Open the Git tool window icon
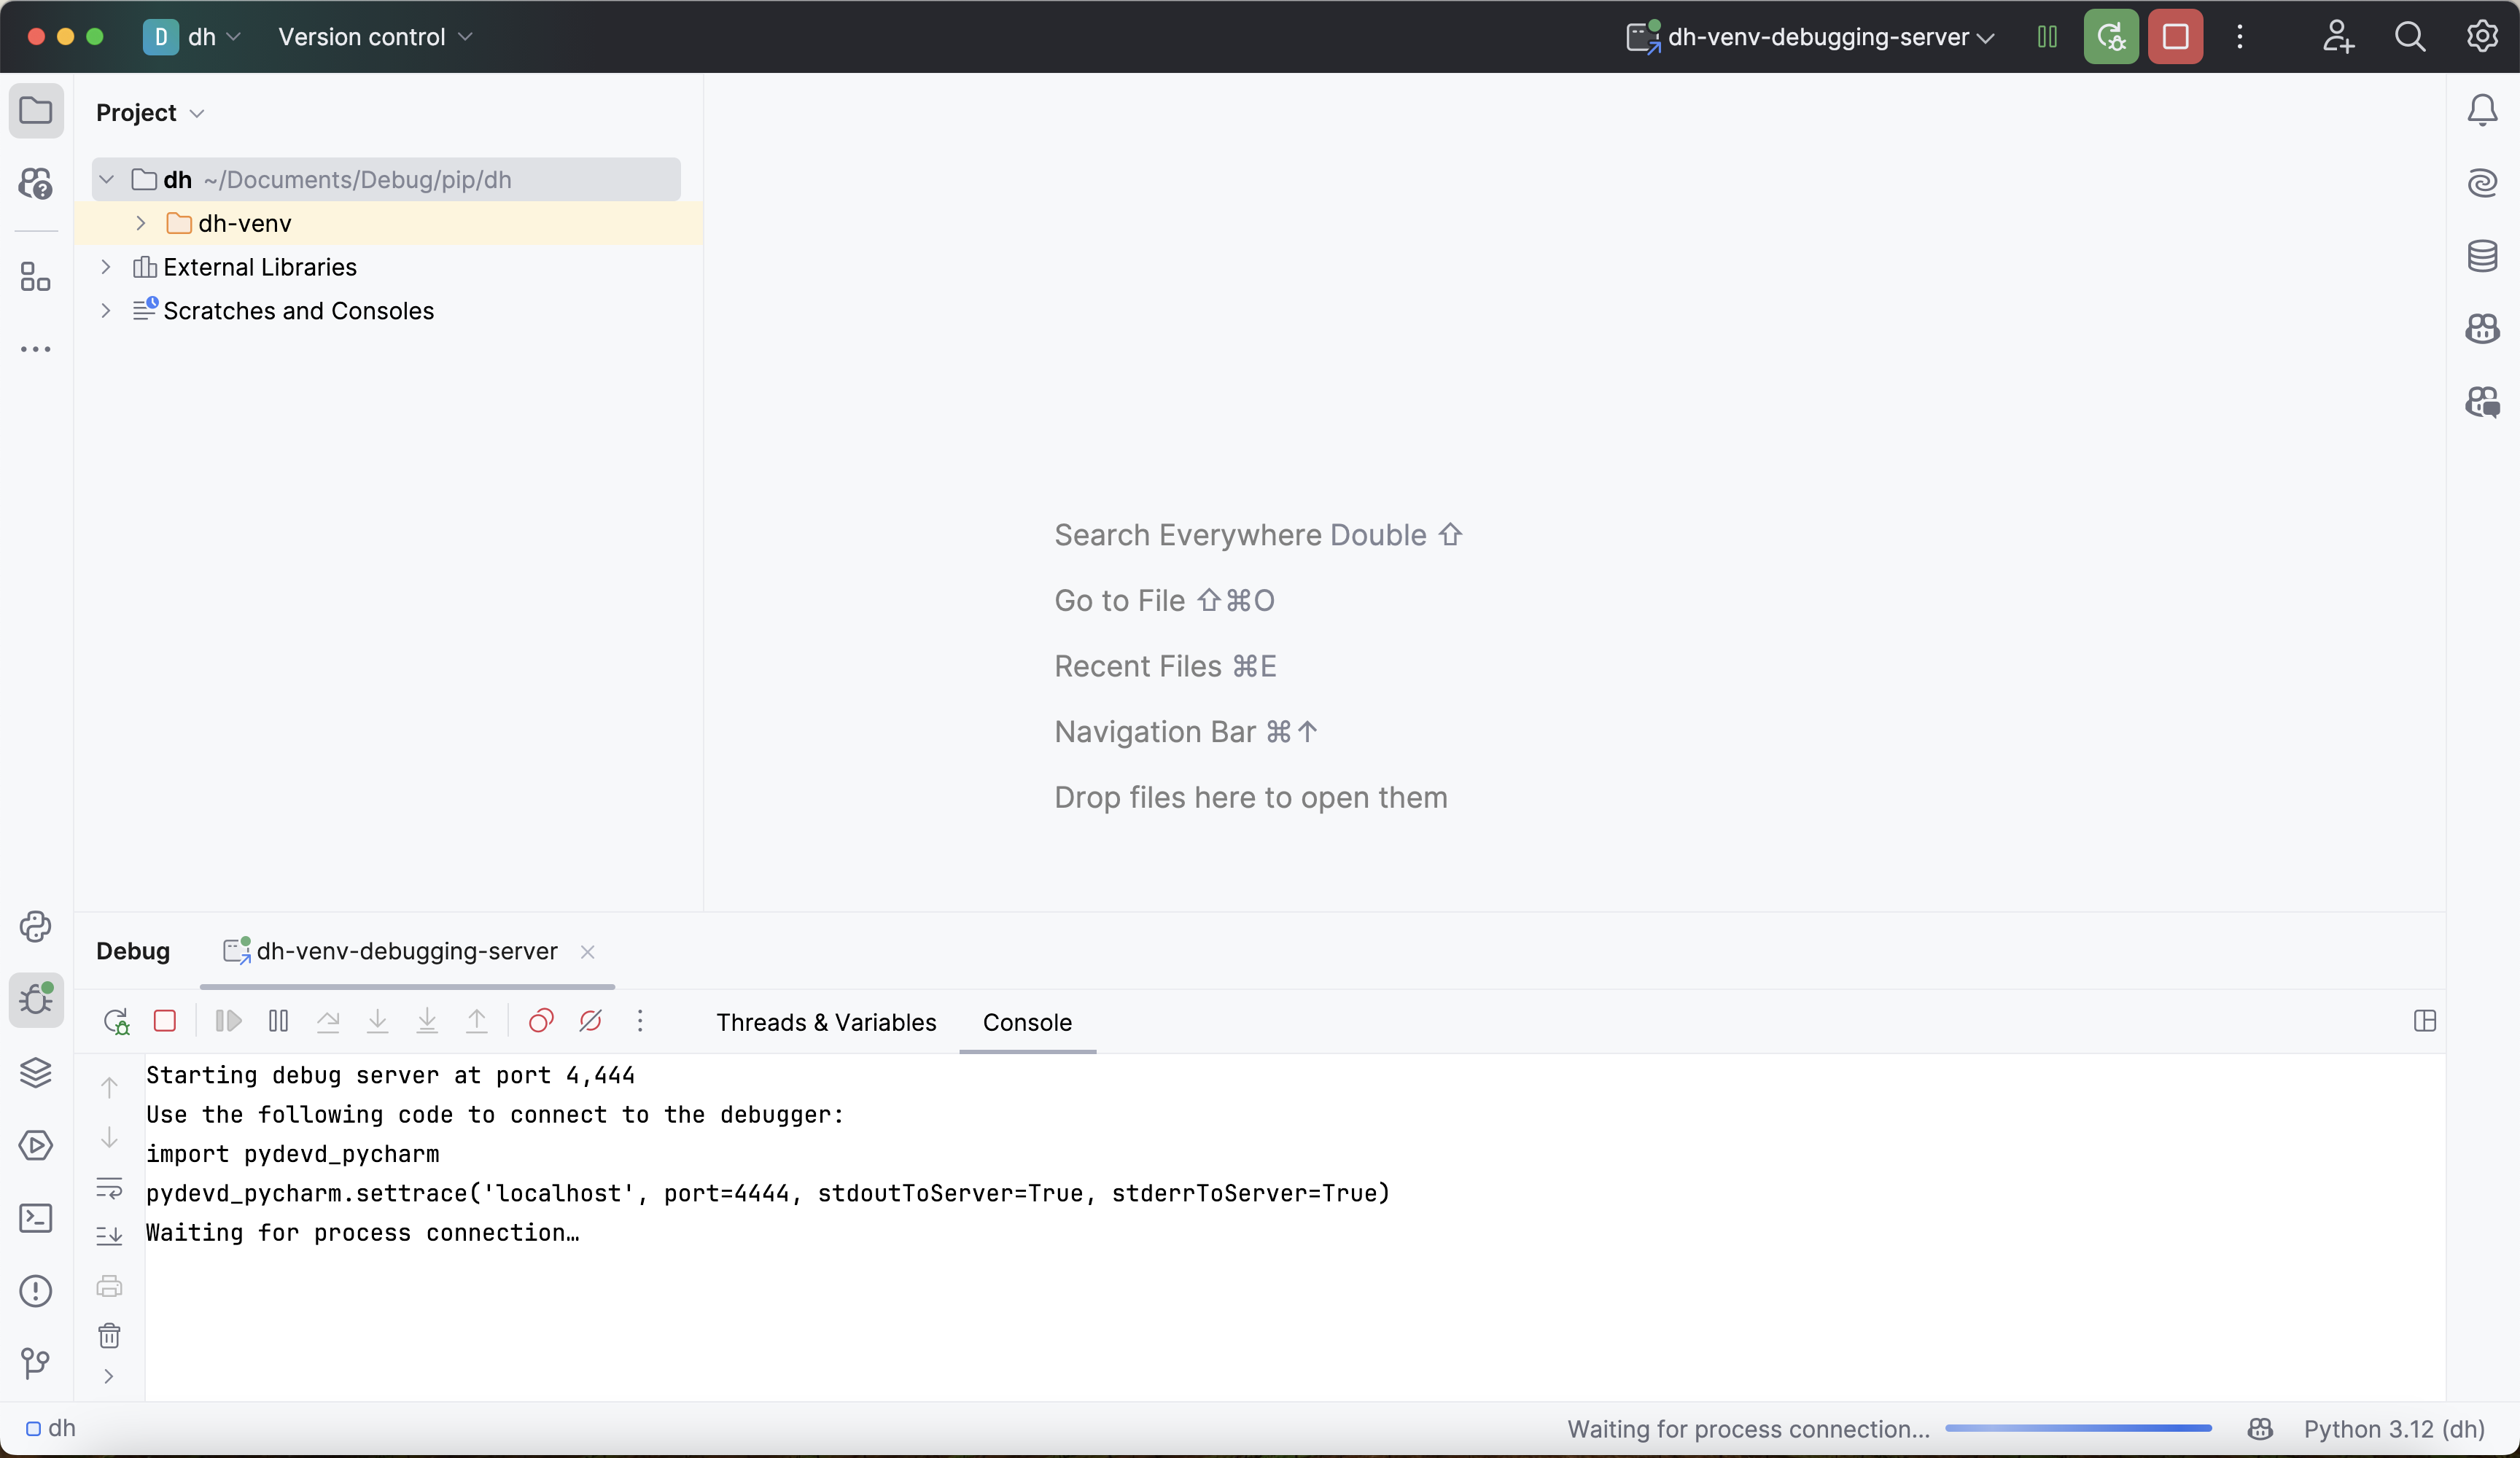Image resolution: width=2520 pixels, height=1458 pixels. (x=36, y=1363)
